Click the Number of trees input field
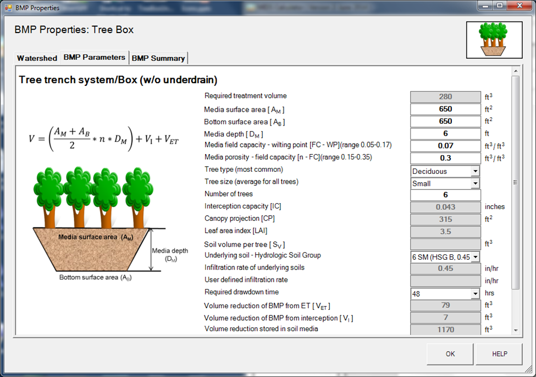The image size is (536, 377). (445, 195)
